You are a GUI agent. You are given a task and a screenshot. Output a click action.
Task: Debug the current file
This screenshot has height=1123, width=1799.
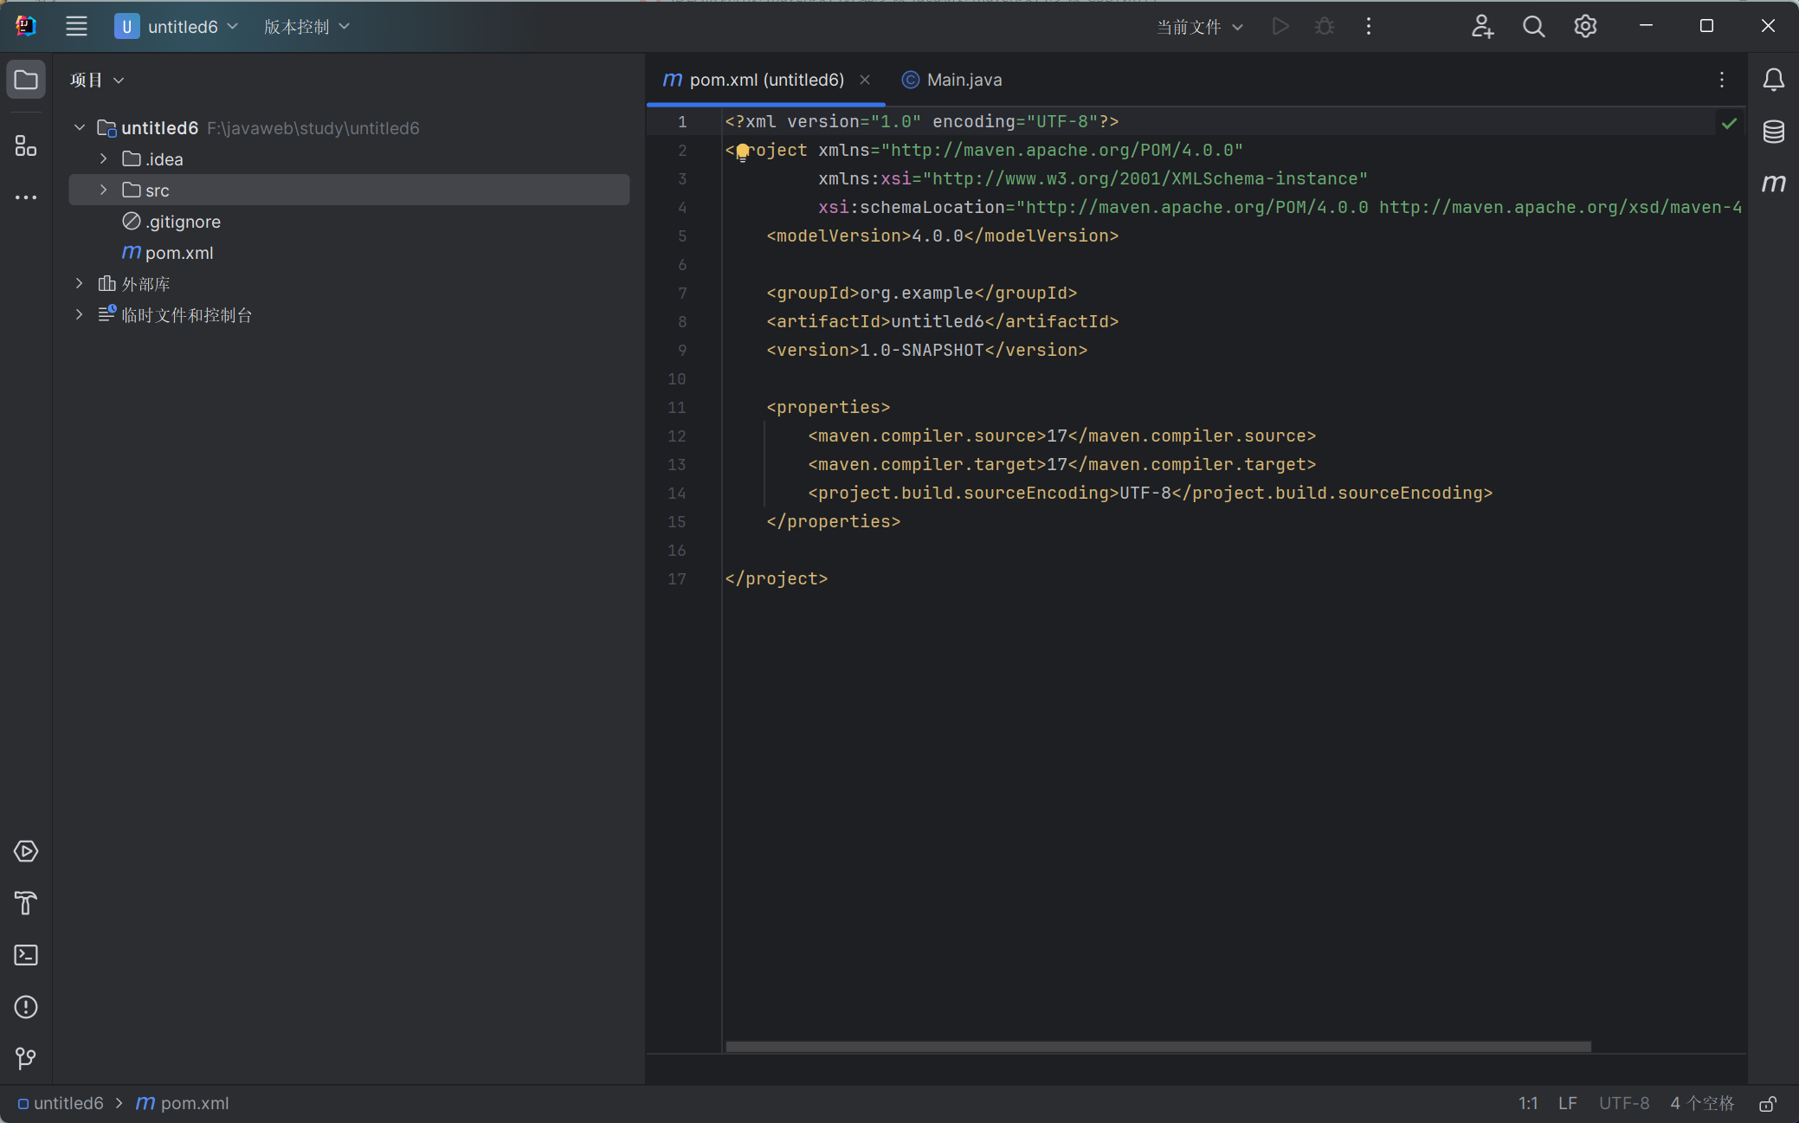(x=1325, y=26)
